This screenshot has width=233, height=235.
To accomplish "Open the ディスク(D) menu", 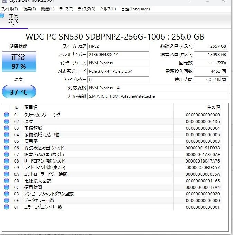I will (86, 9).
